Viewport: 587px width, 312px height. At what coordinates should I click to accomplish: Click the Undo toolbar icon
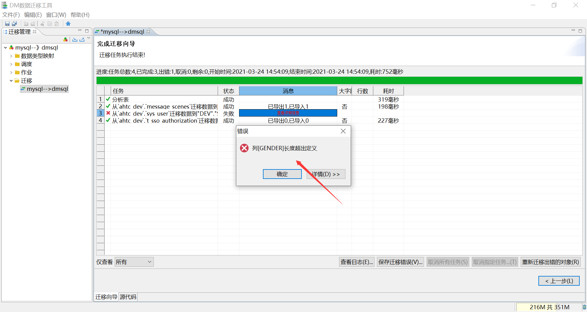(26, 24)
